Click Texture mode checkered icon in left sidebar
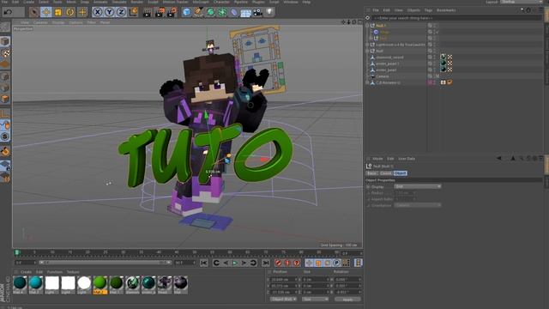549x309 pixels. (x=5, y=53)
